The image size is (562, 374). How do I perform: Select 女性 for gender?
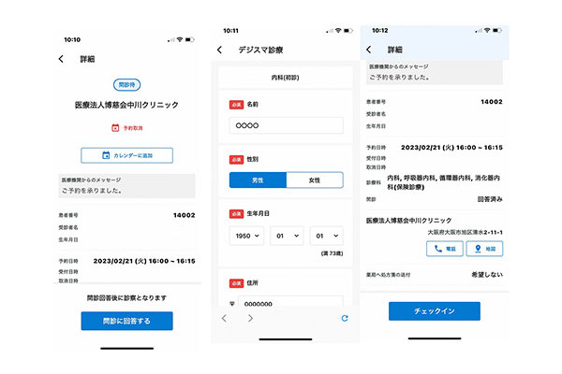coord(314,180)
